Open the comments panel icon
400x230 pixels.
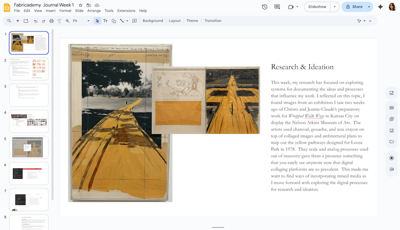[277, 7]
